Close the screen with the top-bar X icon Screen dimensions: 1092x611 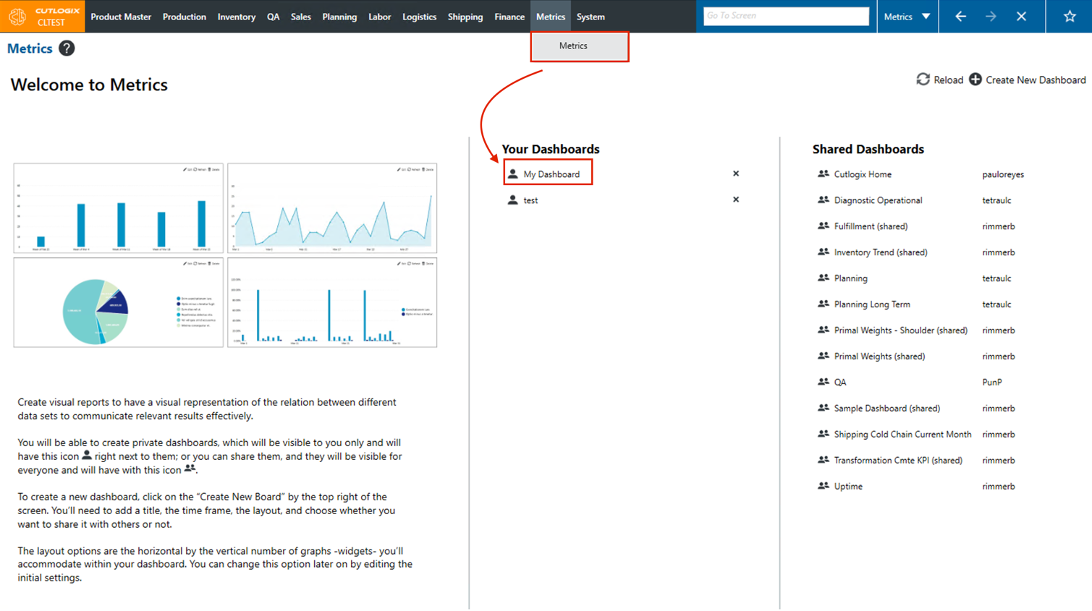pos(1021,17)
